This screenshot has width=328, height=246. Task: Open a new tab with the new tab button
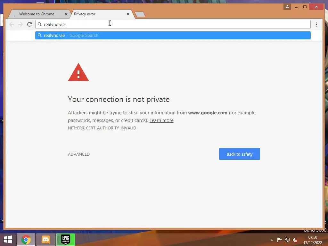pyautogui.click(x=140, y=14)
